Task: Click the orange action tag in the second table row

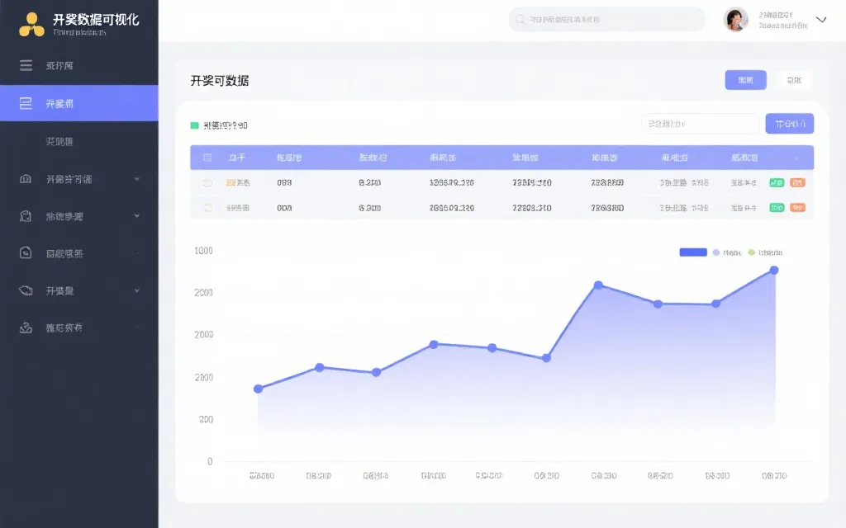Action: click(797, 208)
